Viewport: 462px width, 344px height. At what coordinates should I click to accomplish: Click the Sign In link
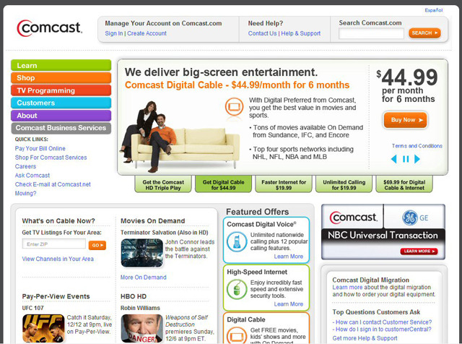tap(114, 33)
